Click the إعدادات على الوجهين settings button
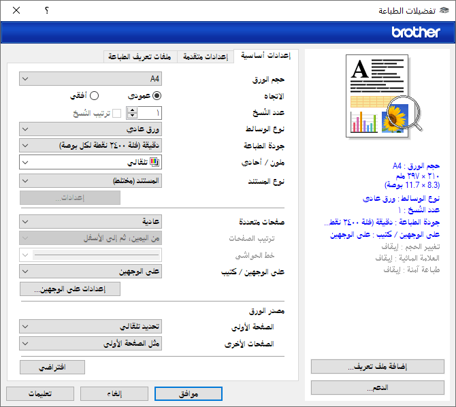456x407 pixels. (70, 289)
